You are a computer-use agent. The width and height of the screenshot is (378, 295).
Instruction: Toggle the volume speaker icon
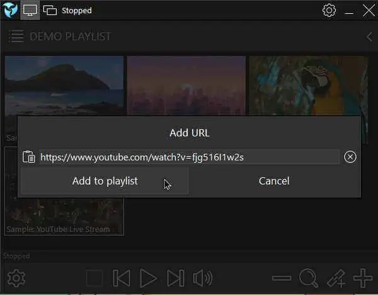coord(203,278)
